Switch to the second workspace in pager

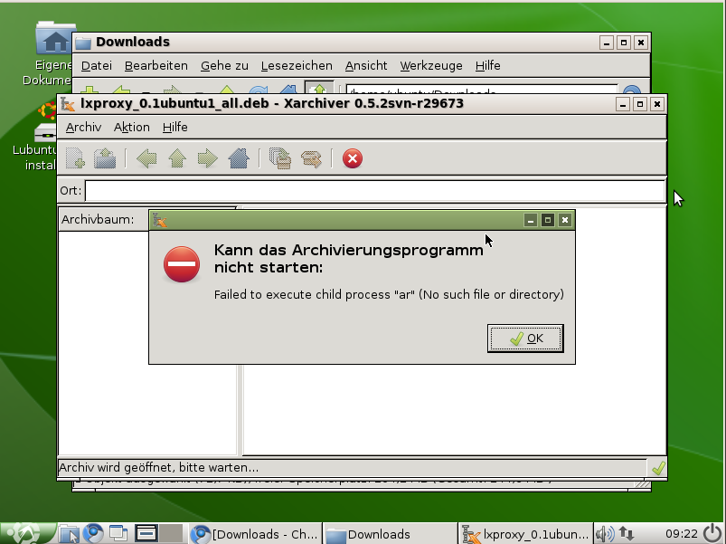[x=171, y=533]
